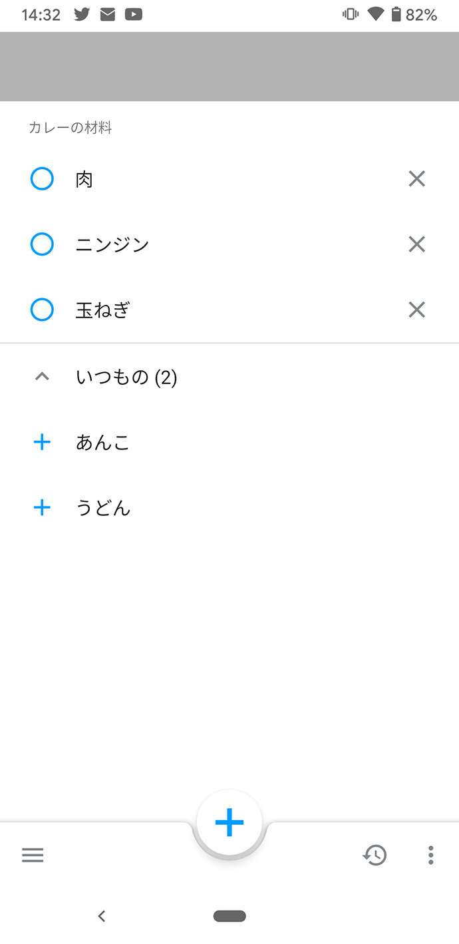Check off the 肉 circle
This screenshot has height=944, width=459.
click(42, 178)
